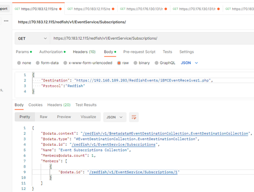The image size is (254, 192).
Task: Click the "Event Subscriptions Collection" Name value
Action: tap(94, 150)
